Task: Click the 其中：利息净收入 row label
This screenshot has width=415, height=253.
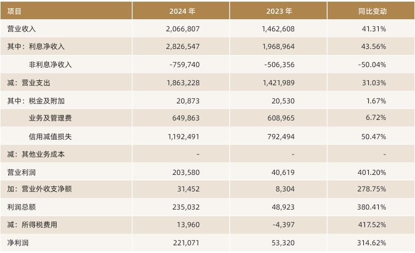Action: pyautogui.click(x=36, y=47)
